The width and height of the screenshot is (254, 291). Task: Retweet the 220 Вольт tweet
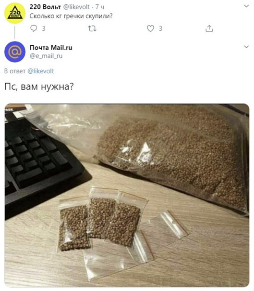pyautogui.click(x=92, y=28)
